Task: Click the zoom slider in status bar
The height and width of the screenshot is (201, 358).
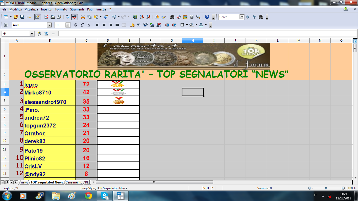Action: (x=326, y=188)
